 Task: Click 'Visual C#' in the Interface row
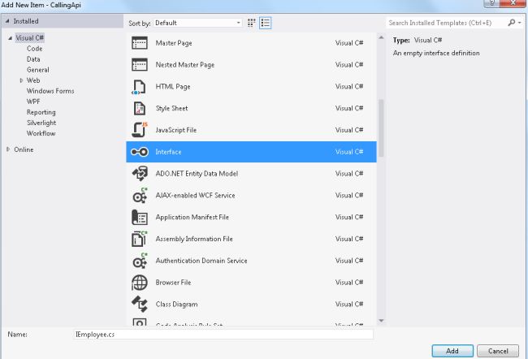(x=349, y=152)
